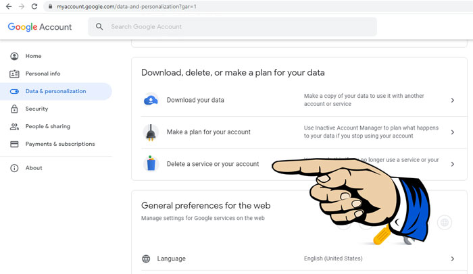Click the padlock icon in address bar
Screen dimensions: 473x274
pyautogui.click(x=50, y=6)
